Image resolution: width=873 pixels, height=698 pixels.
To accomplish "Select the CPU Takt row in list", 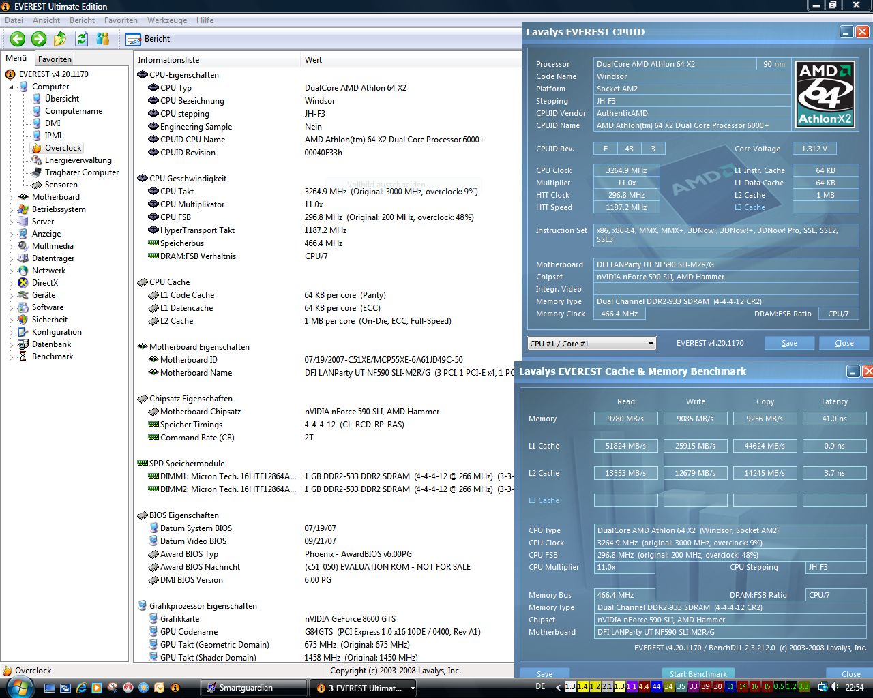I will pyautogui.click(x=327, y=192).
